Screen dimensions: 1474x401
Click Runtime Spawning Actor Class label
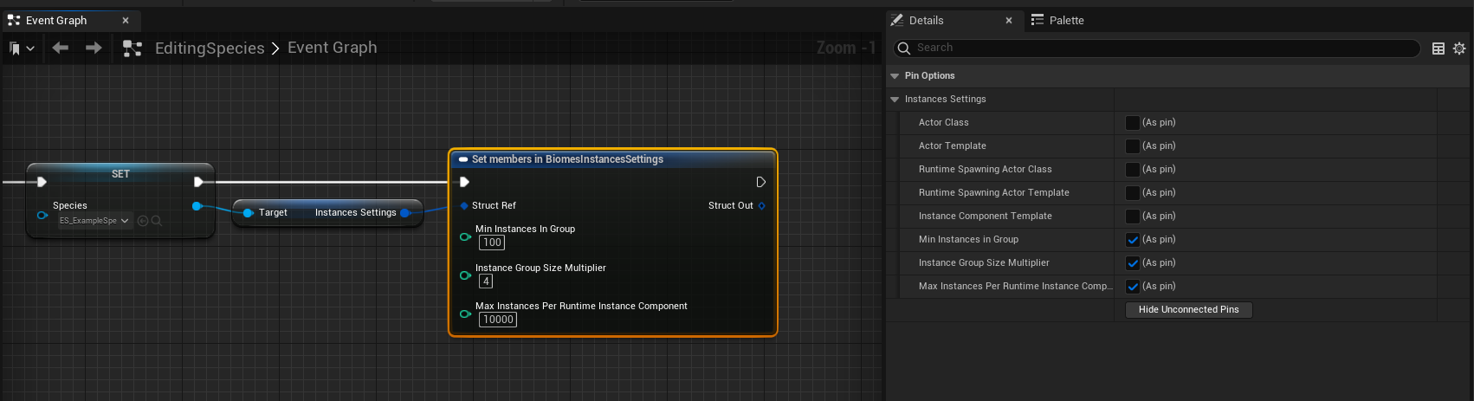[985, 170]
